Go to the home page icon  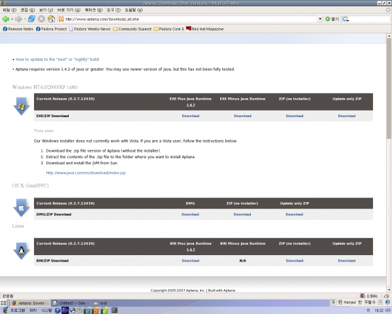pos(51,19)
